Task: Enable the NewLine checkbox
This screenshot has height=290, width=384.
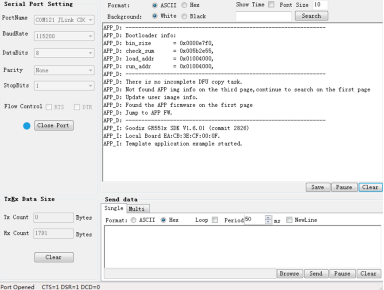Action: (x=289, y=220)
